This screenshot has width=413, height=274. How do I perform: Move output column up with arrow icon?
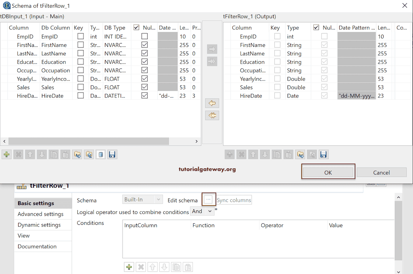tap(253, 154)
